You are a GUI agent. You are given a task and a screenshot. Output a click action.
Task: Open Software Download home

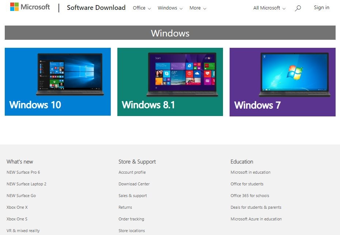pyautogui.click(x=96, y=7)
